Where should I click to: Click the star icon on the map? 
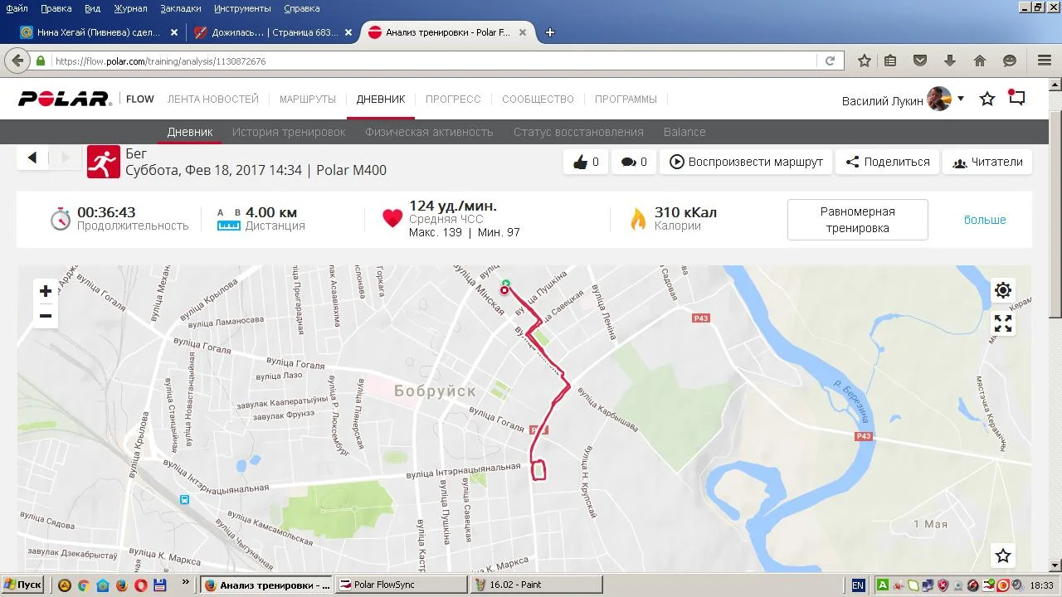(x=1003, y=556)
